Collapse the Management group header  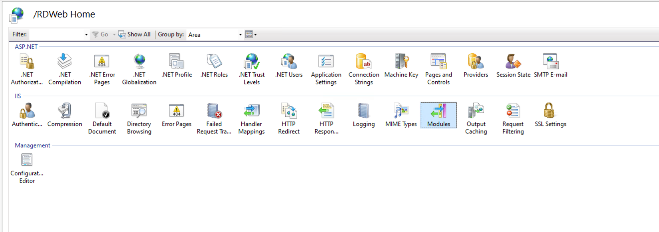pyautogui.click(x=33, y=145)
